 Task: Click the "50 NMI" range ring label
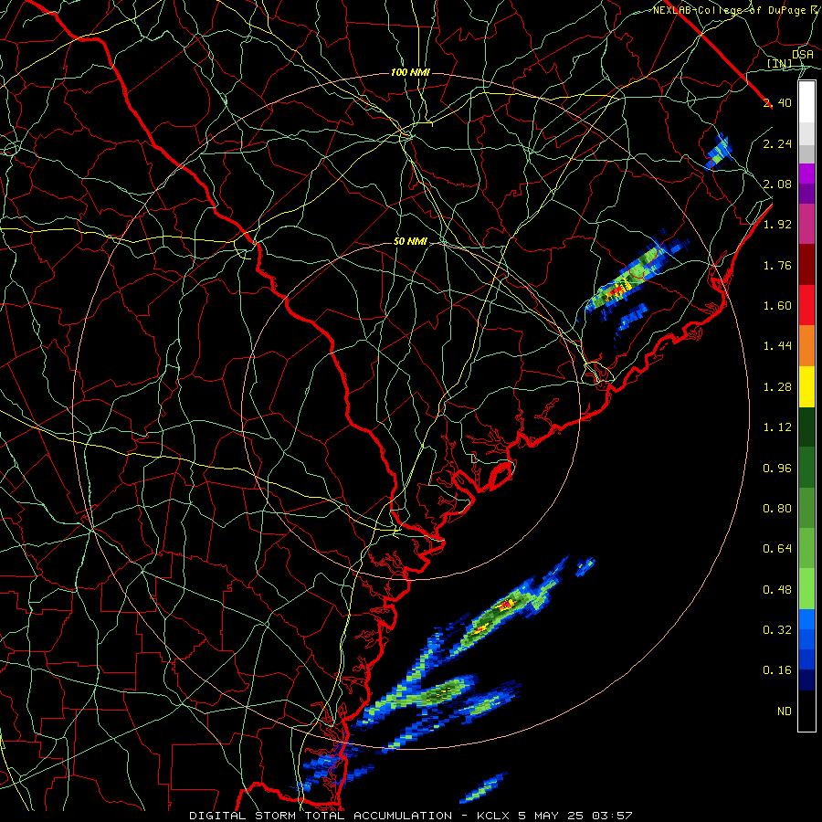[x=410, y=241]
